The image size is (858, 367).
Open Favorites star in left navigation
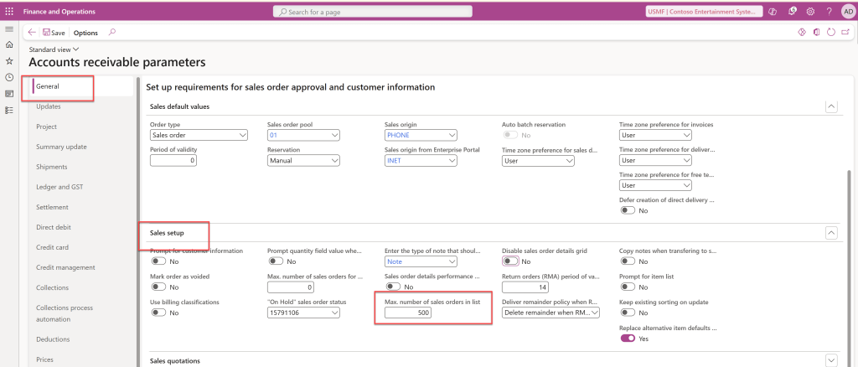9,61
